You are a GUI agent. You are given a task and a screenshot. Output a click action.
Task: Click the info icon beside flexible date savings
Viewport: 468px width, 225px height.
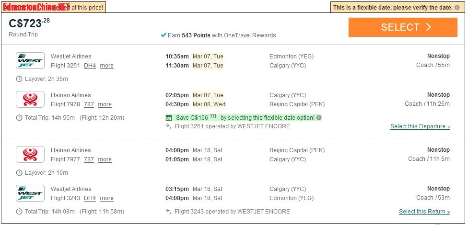319,118
